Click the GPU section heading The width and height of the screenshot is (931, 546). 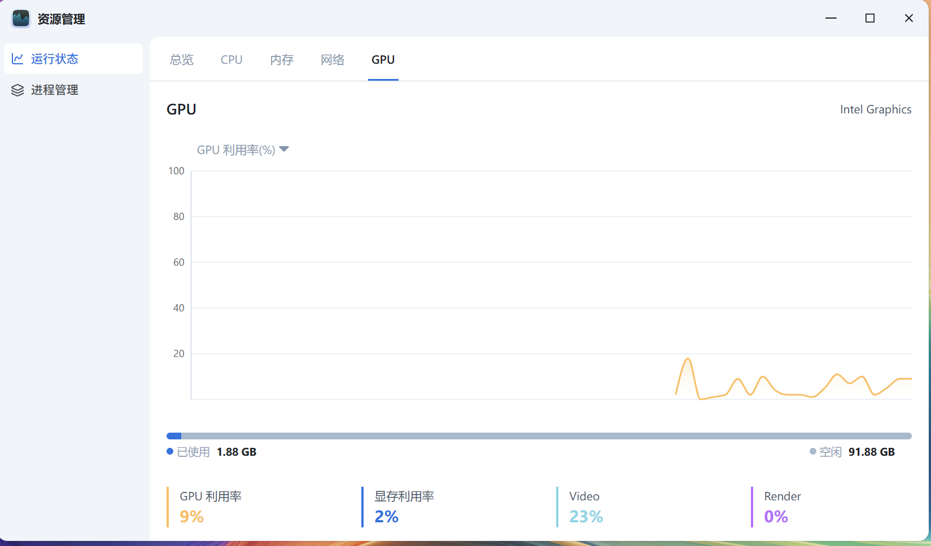181,109
